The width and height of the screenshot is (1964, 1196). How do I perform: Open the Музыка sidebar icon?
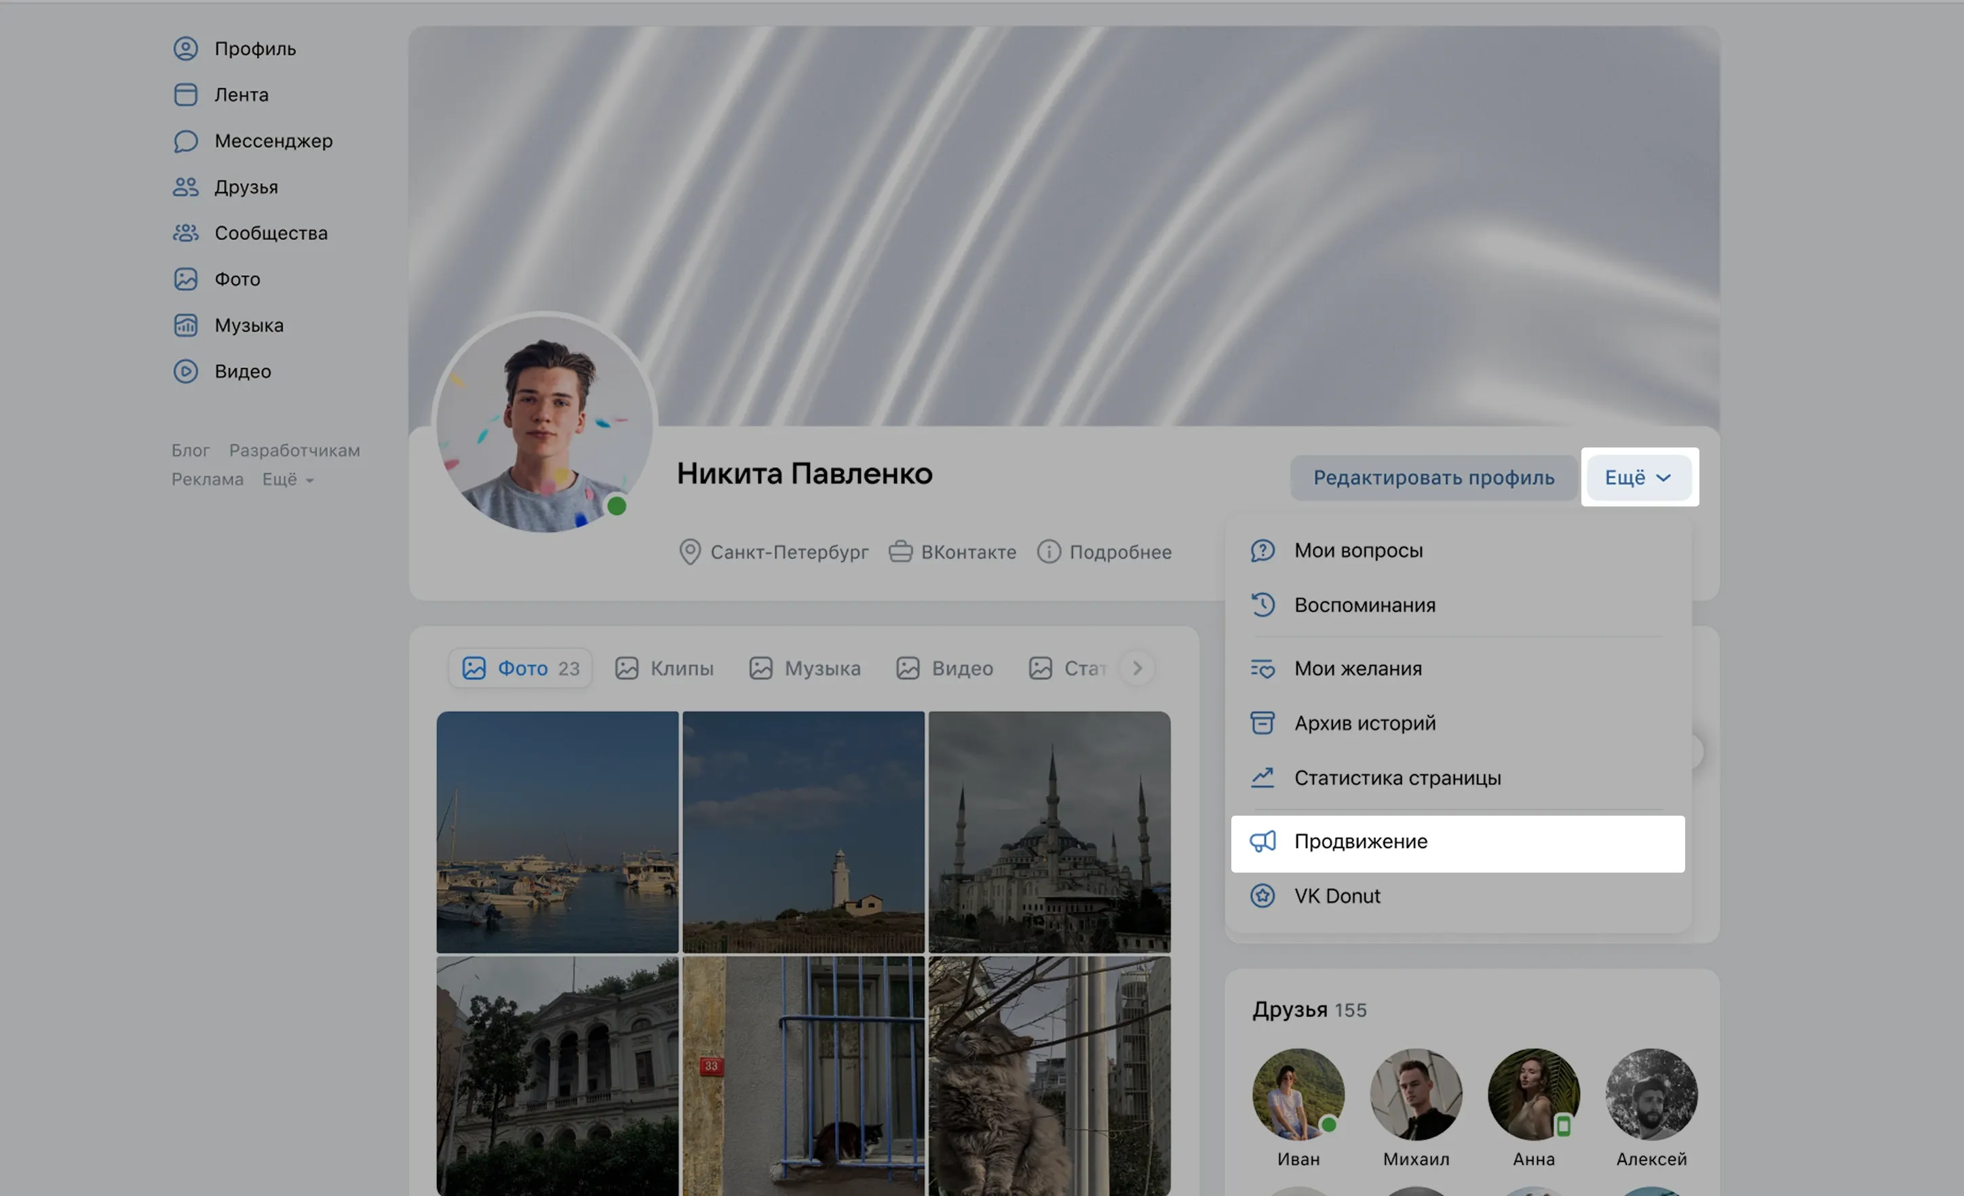pyautogui.click(x=186, y=326)
